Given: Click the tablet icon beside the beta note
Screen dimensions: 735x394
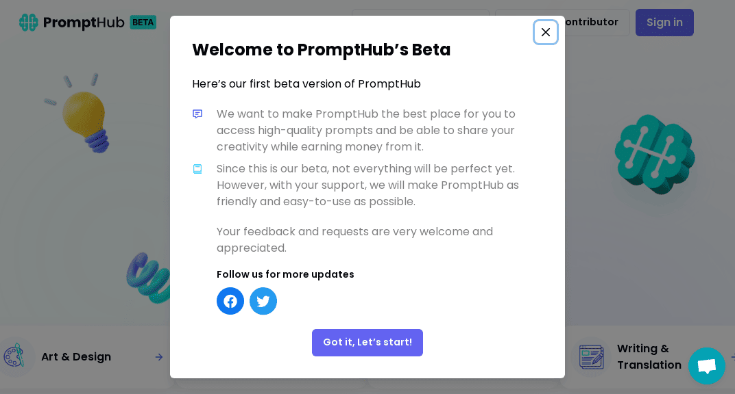Looking at the screenshot, I should 197,169.
